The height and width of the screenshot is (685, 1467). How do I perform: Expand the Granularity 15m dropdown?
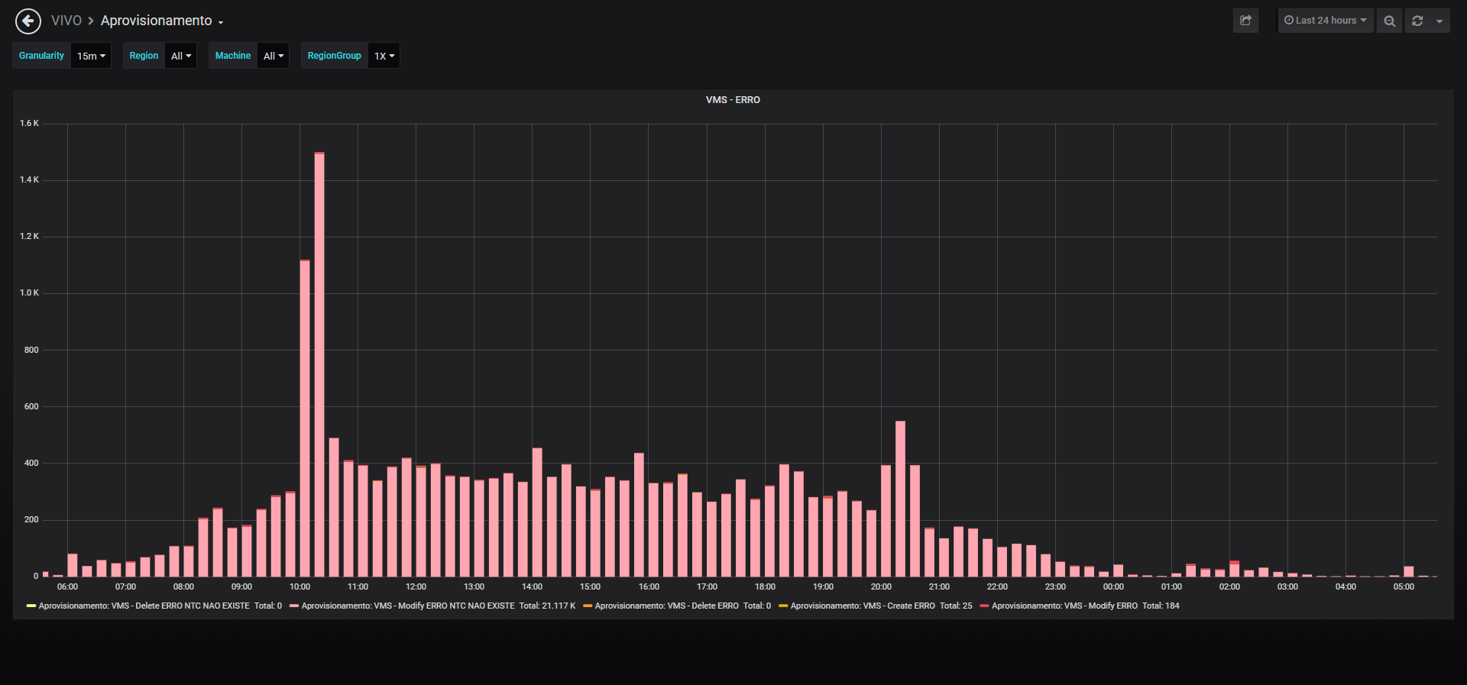pos(91,56)
